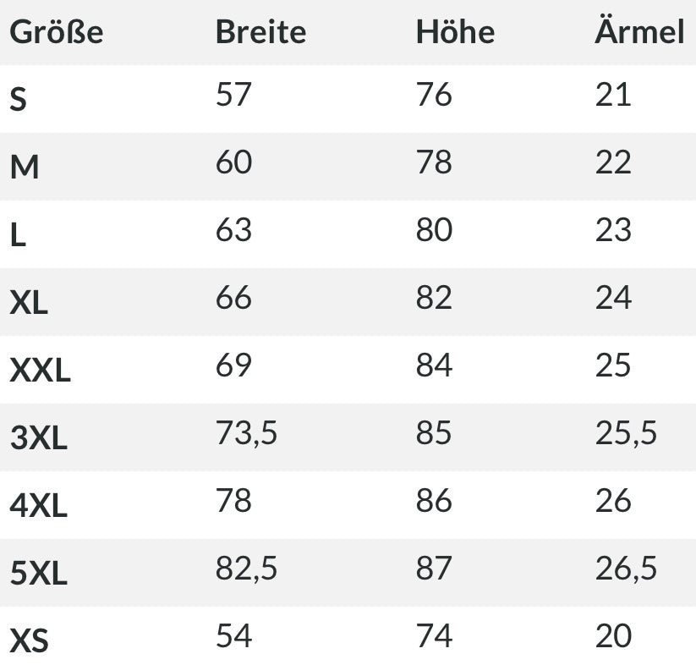Select the XXL size row label
The height and width of the screenshot is (665, 696).
click(x=40, y=371)
